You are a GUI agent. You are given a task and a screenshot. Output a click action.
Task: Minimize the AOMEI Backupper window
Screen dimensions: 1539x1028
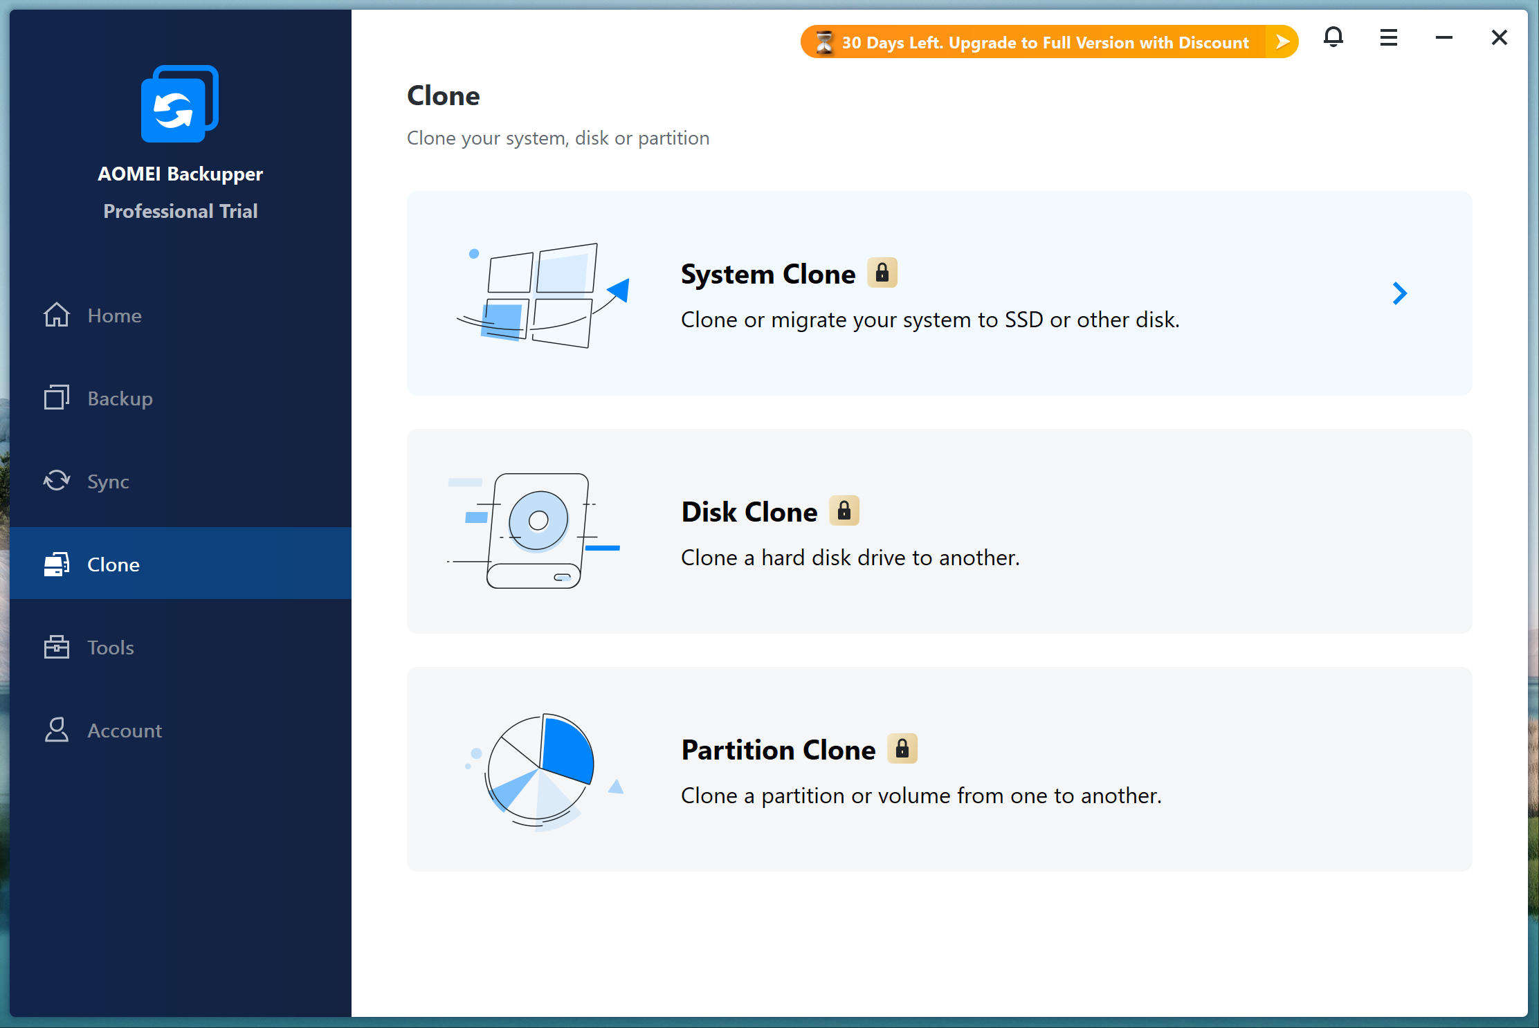pyautogui.click(x=1444, y=37)
